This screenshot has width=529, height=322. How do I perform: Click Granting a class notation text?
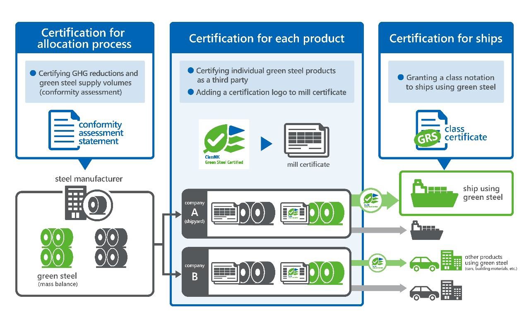(451, 82)
